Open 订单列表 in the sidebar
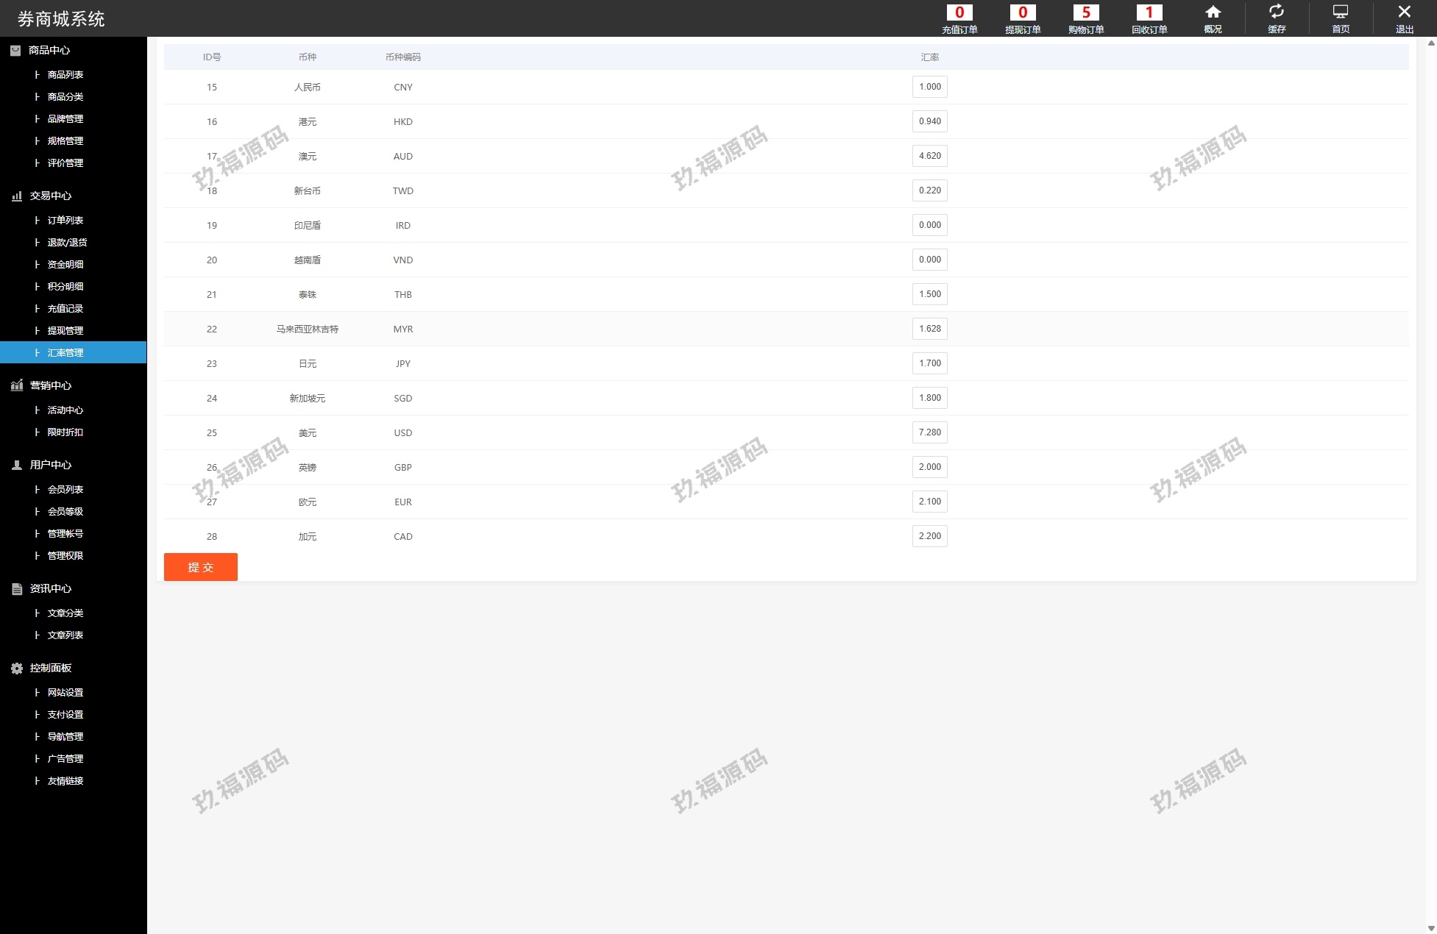Screen dimensions: 1437x934 click(x=65, y=220)
